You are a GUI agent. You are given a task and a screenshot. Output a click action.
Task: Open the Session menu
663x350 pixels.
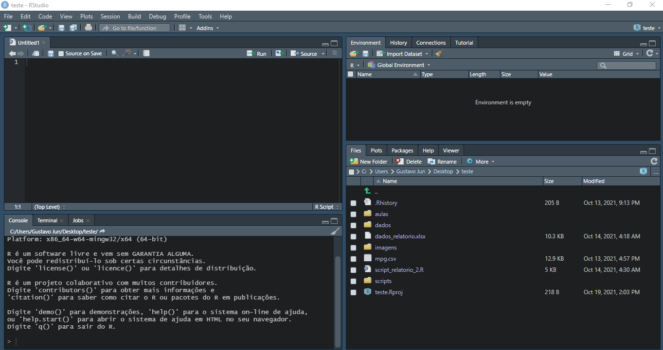[110, 17]
